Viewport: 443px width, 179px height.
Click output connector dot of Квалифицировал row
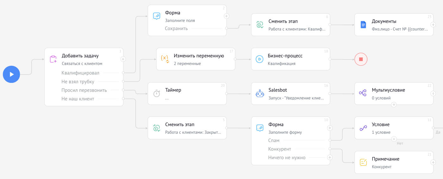coord(123,73)
